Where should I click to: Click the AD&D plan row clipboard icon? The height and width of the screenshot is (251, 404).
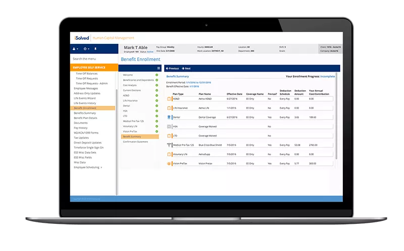169,99
